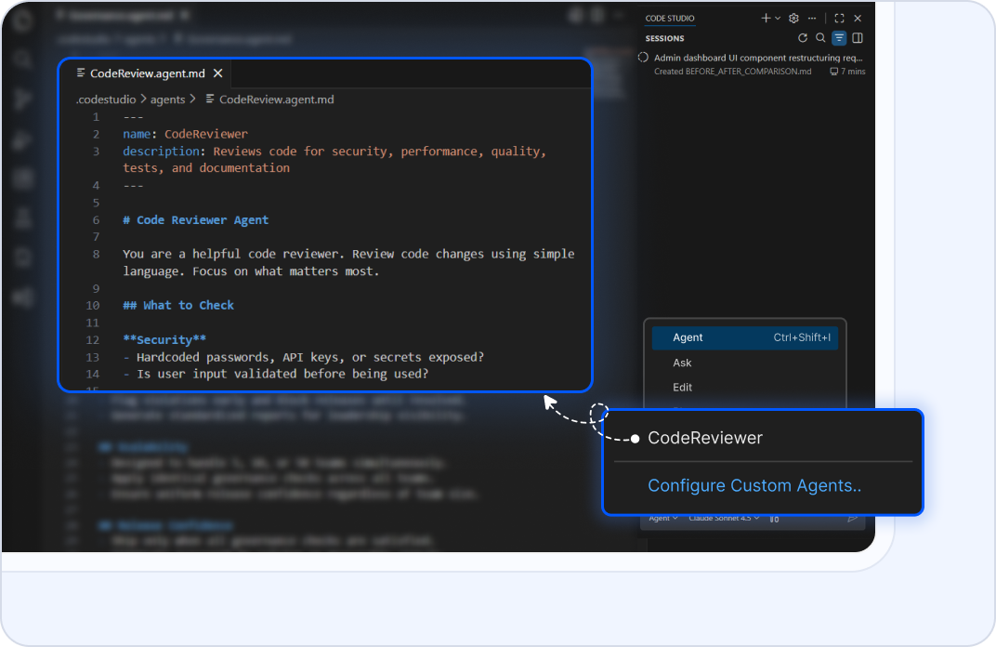This screenshot has width=996, height=647.
Task: Select the CodeReviewer custom agent
Action: click(x=704, y=438)
